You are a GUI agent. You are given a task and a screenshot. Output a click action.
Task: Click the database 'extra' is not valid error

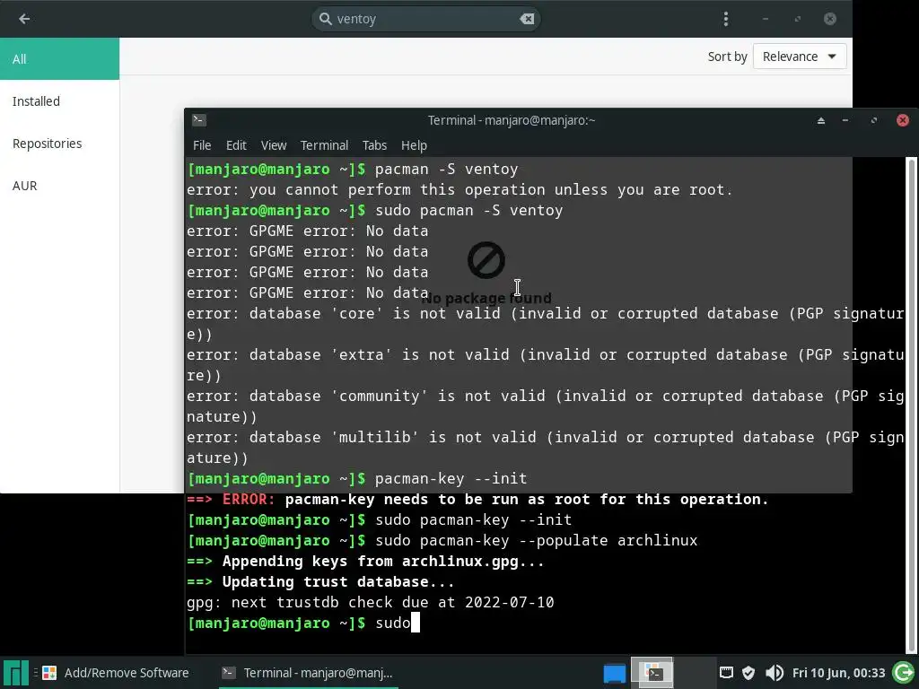click(545, 364)
